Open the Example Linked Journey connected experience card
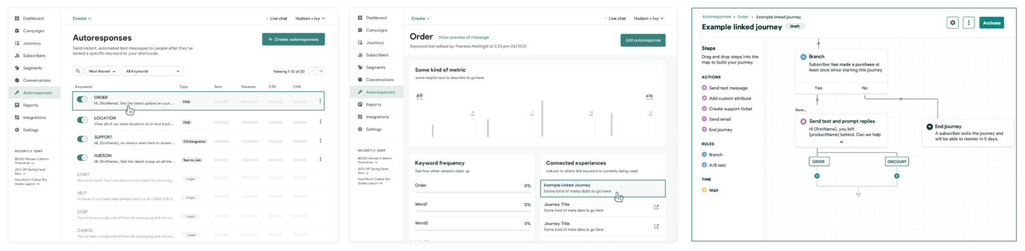Image resolution: width=1025 pixels, height=251 pixels. click(x=603, y=188)
